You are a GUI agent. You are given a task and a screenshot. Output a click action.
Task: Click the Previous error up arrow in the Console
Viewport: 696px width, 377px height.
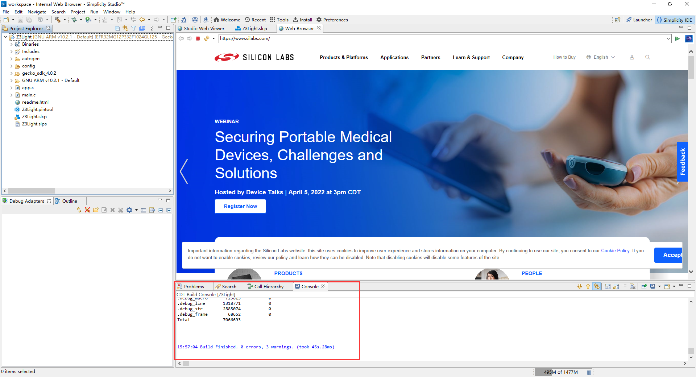tap(588, 286)
